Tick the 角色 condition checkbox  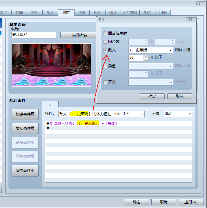(x=105, y=66)
